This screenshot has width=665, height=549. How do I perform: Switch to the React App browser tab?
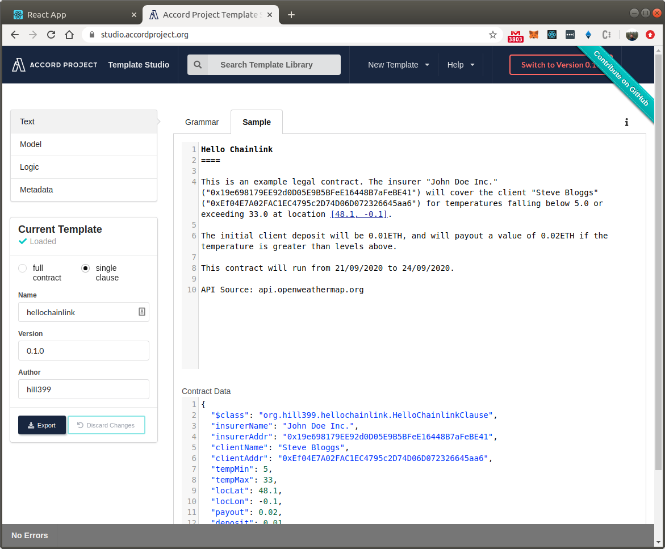[x=74, y=15]
